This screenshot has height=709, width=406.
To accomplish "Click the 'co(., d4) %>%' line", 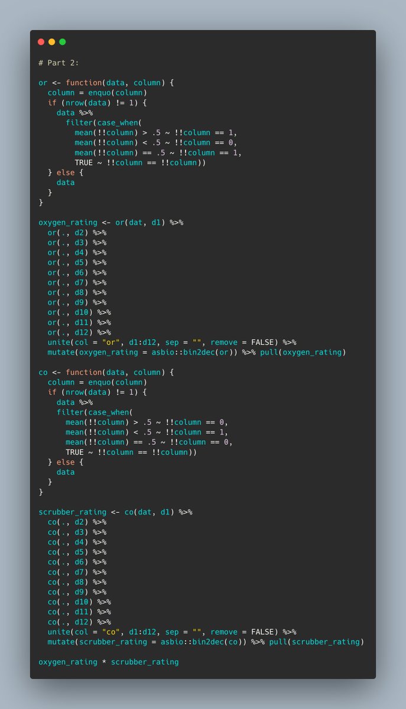I will [77, 542].
